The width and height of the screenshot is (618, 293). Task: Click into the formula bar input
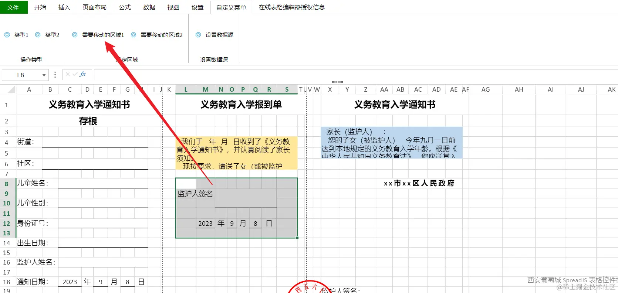356,75
